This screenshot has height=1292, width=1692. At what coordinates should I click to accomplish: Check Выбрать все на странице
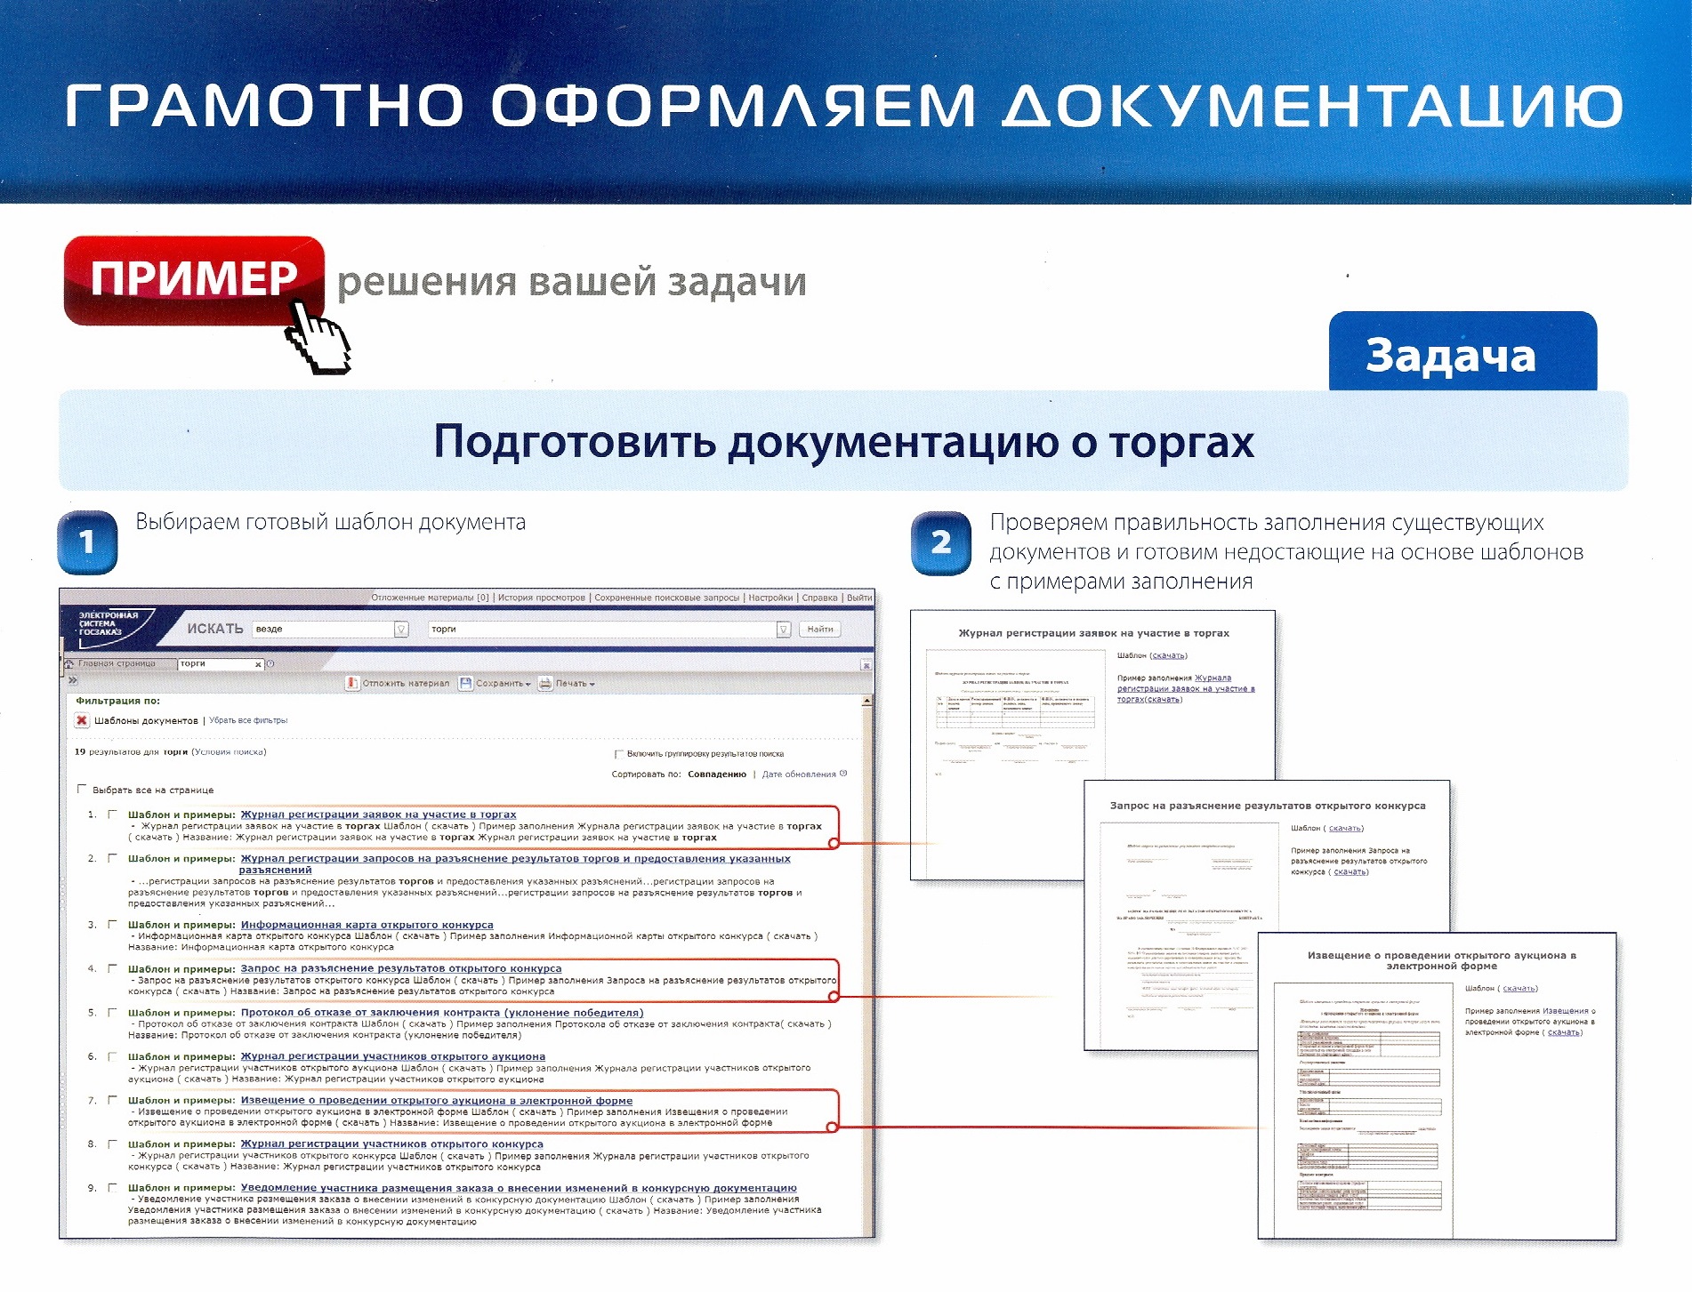pos(83,789)
